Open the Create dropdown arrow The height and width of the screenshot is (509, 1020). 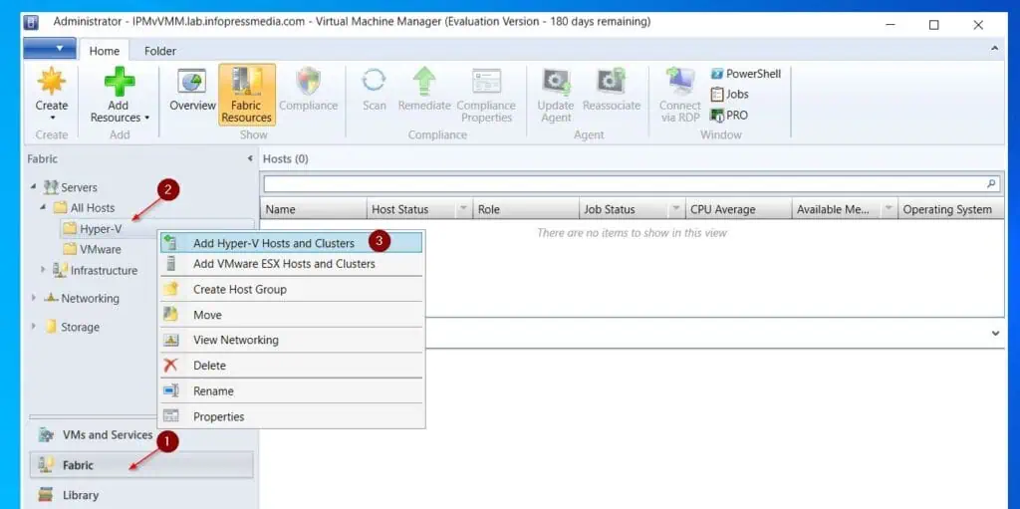point(52,118)
